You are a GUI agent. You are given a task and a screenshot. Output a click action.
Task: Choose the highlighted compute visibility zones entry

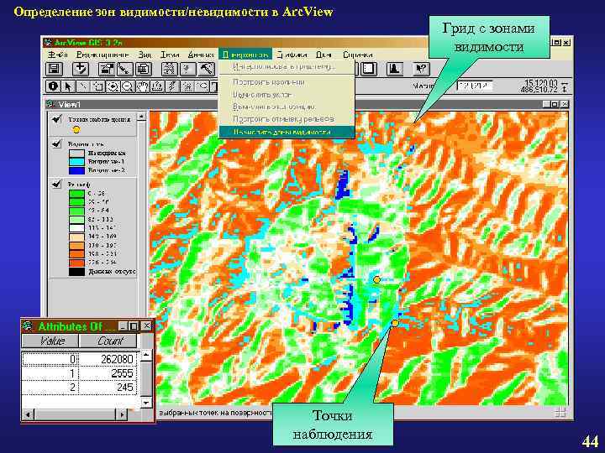[x=287, y=132]
